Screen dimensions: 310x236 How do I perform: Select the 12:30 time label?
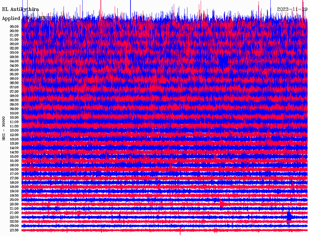coord(14,135)
